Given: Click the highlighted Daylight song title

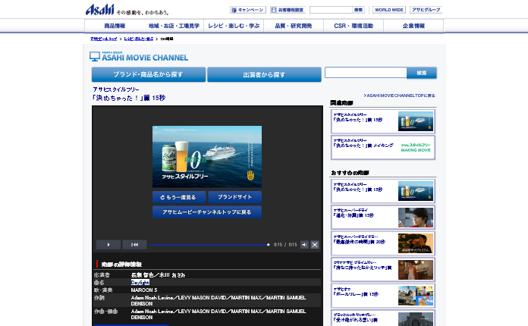Looking at the screenshot, I should click(140, 283).
